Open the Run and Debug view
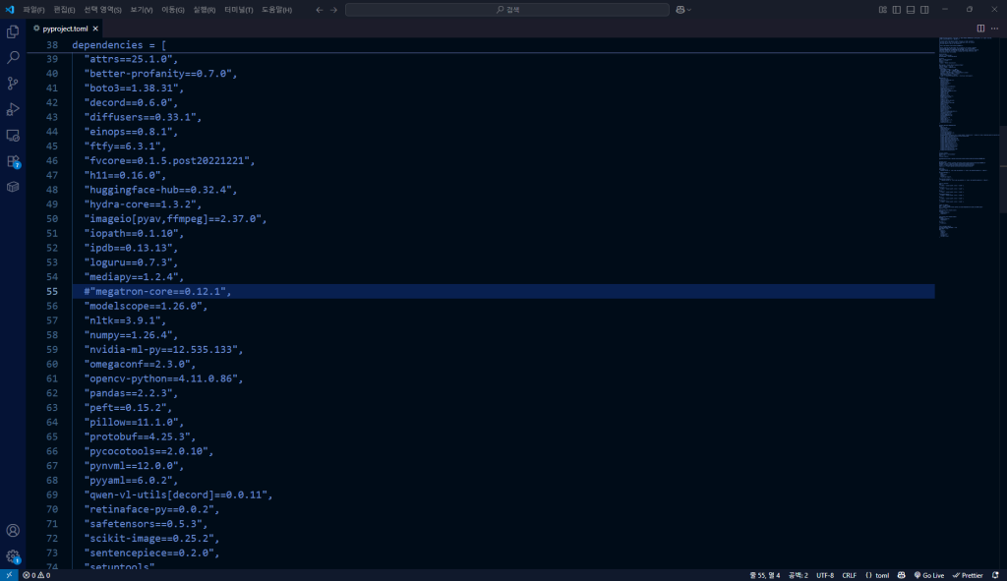 [13, 109]
